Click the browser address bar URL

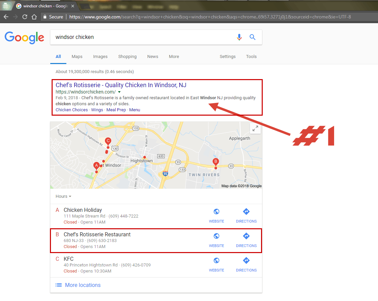tap(210, 17)
